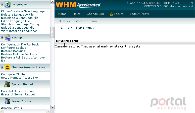Open the Change Log page
Screen dimensions: 195x113
click(95, 14)
